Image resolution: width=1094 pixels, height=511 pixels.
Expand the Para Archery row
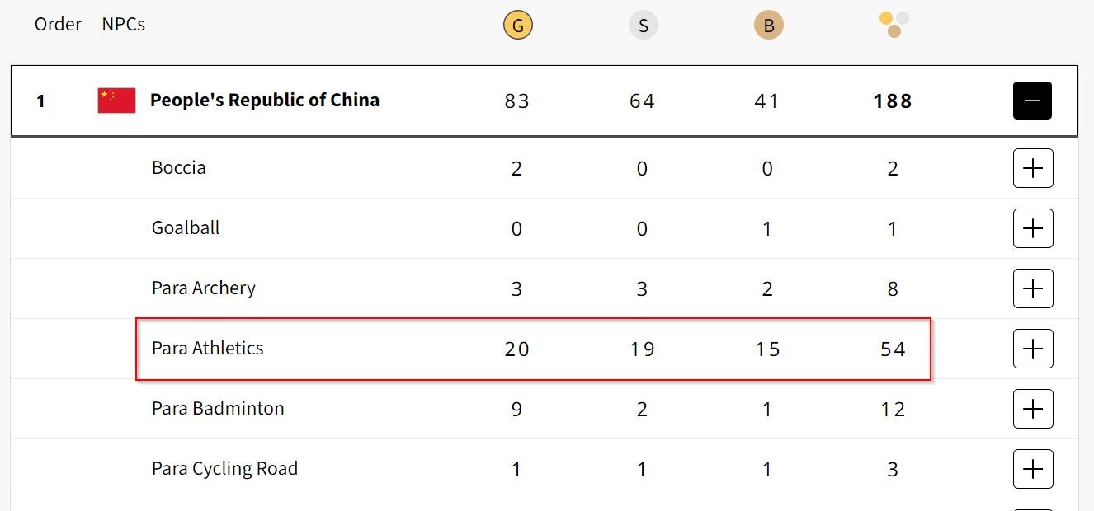(1032, 288)
